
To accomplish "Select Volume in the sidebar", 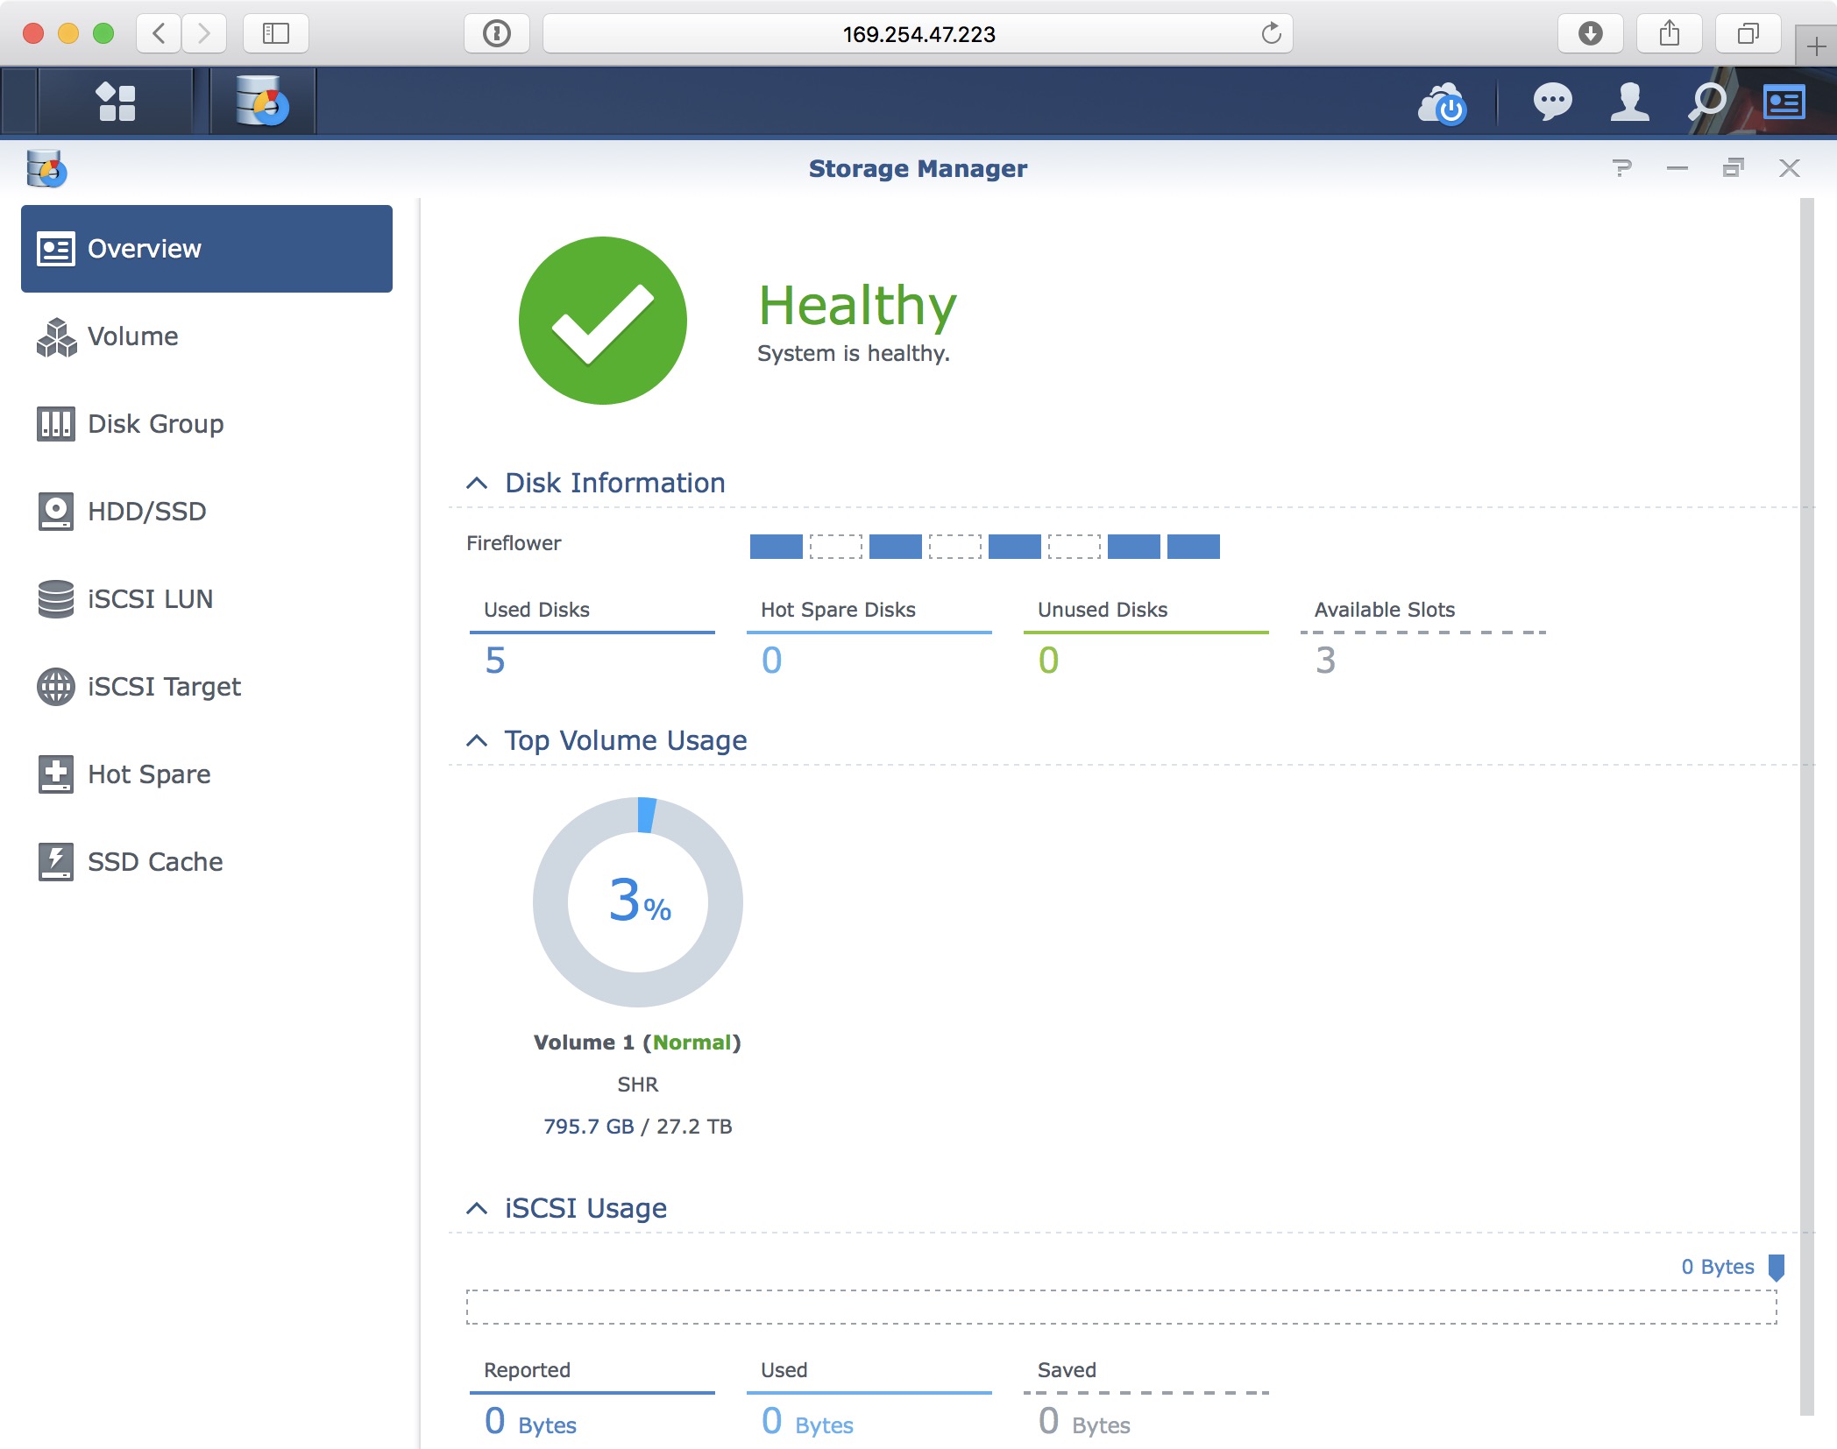I will [133, 336].
